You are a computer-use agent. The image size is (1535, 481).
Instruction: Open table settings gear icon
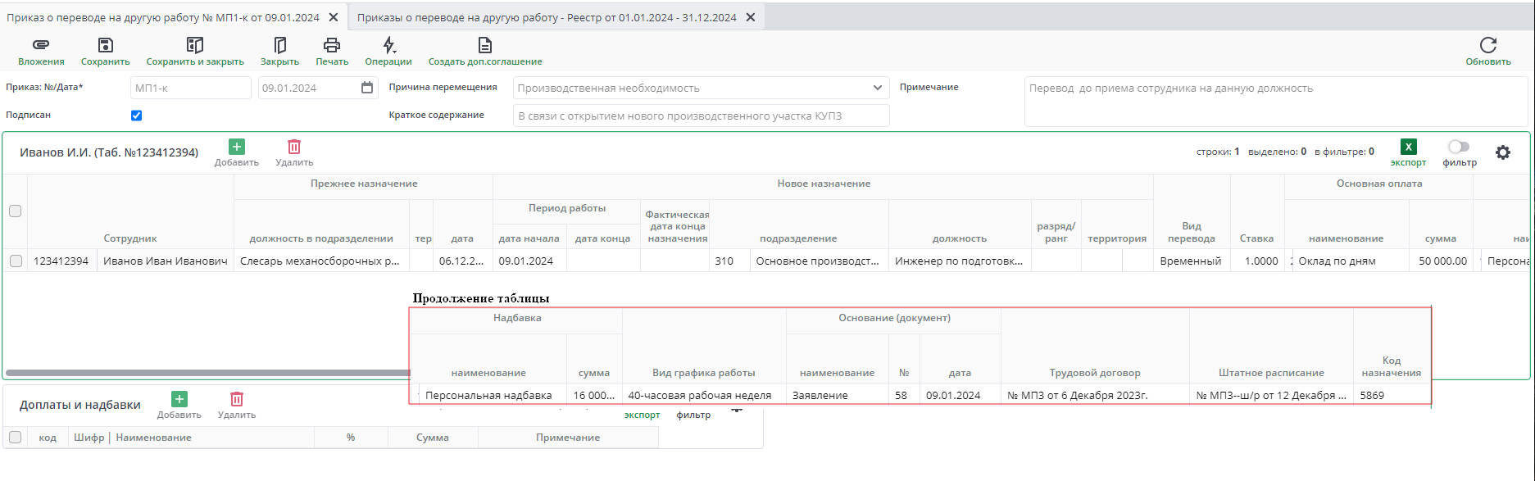(x=1502, y=152)
